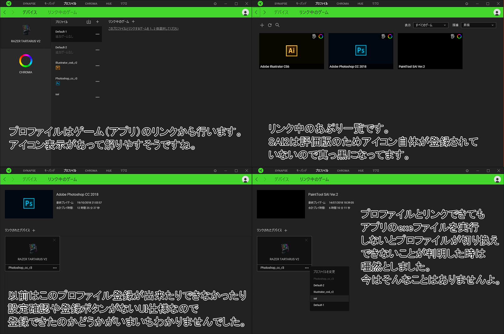Click the Razer logo in the Photoshop details window

tap(9, 170)
